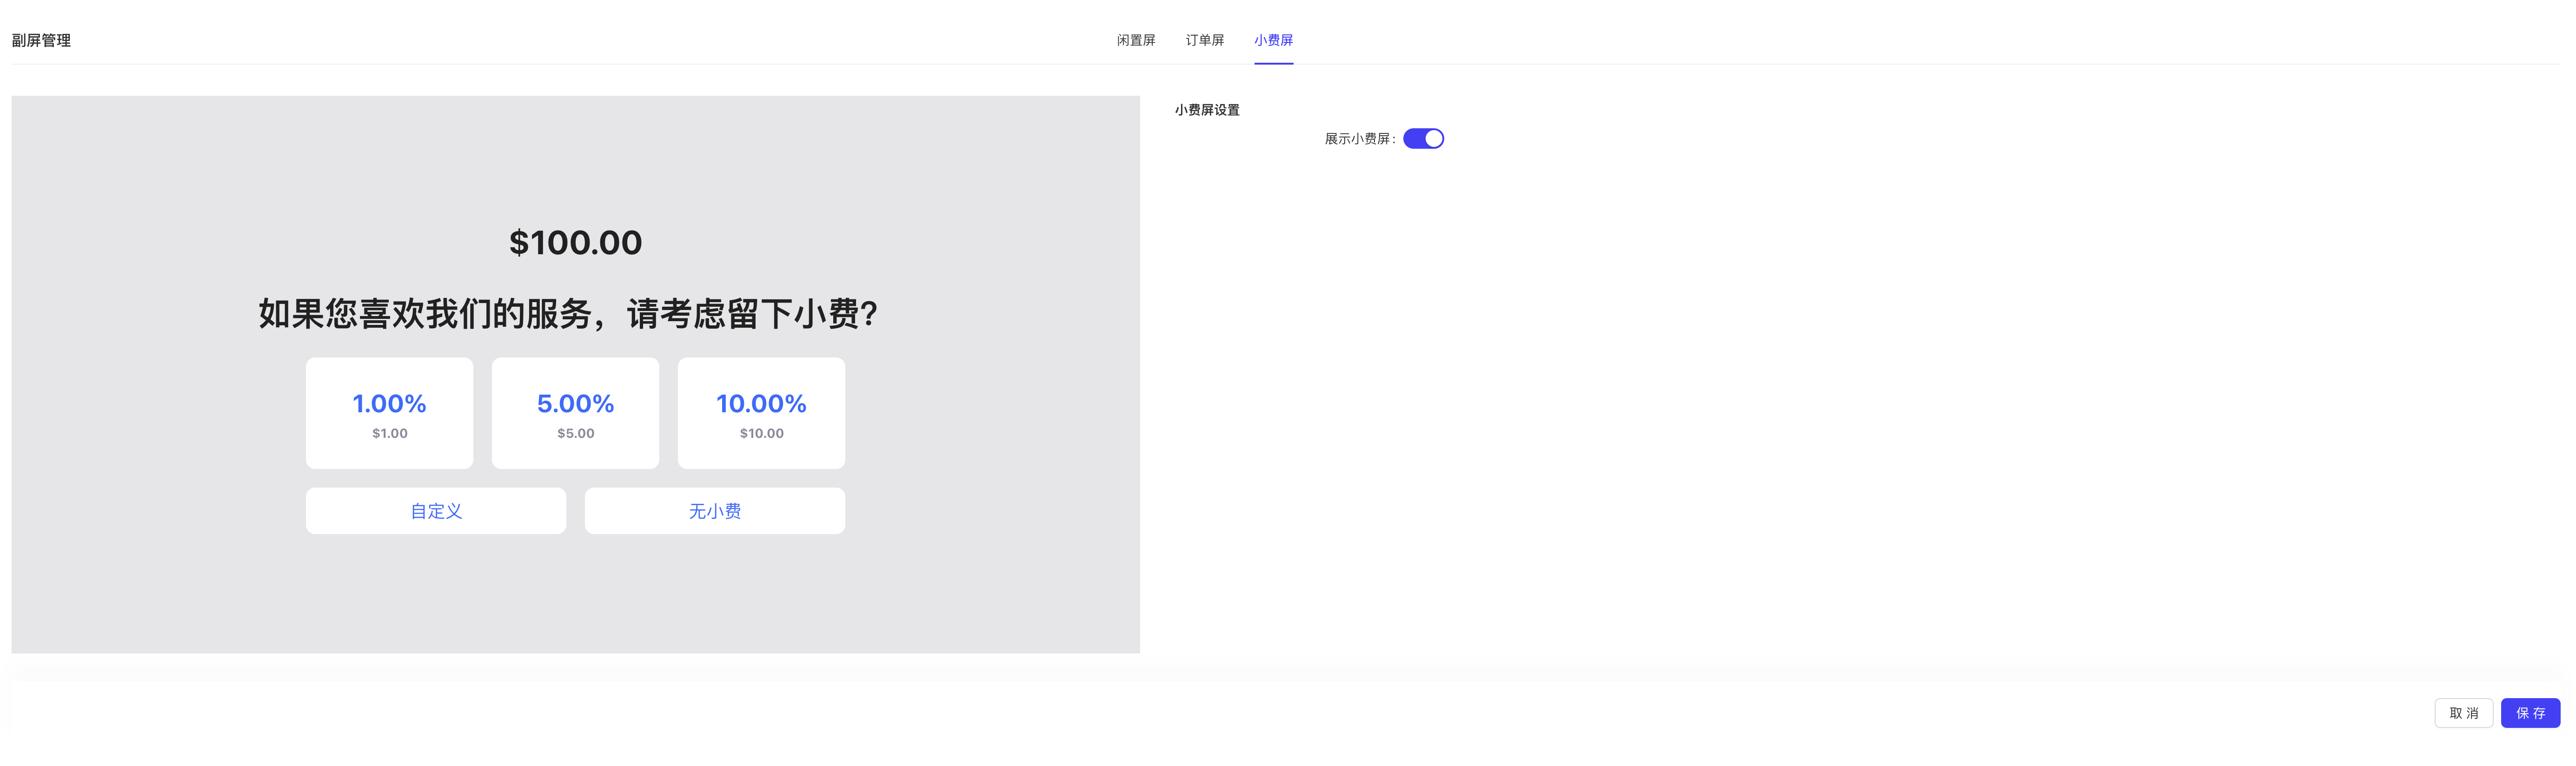The image size is (2576, 766).
Task: Click the 取消 cancel button
Action: tap(2463, 713)
